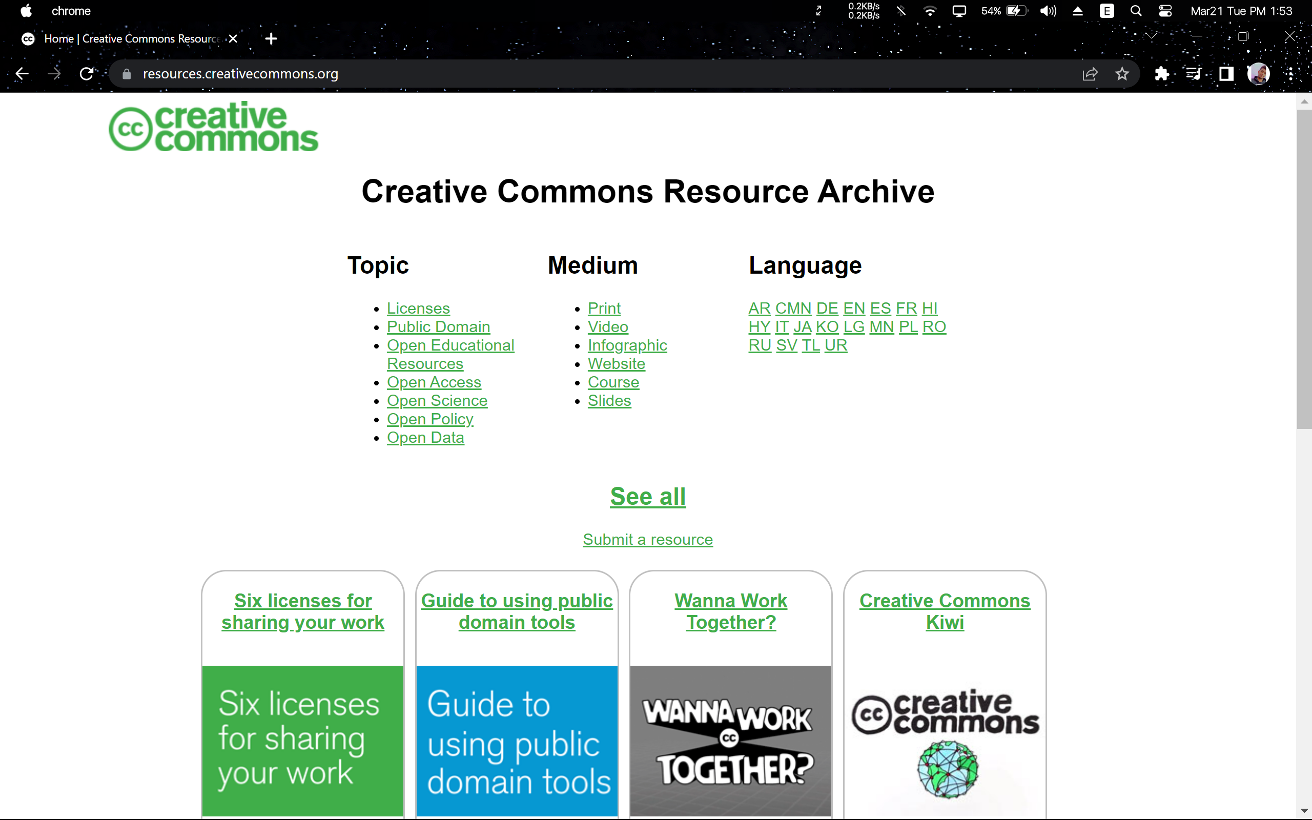Click Submit a resource link
1312x820 pixels.
pyautogui.click(x=648, y=539)
